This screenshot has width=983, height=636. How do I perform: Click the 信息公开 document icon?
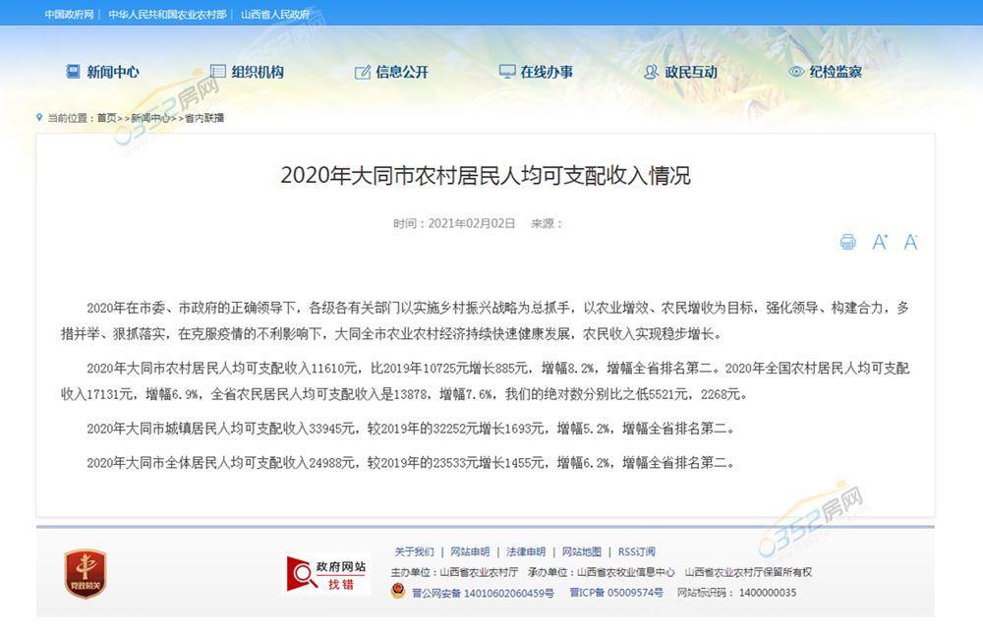coord(362,70)
